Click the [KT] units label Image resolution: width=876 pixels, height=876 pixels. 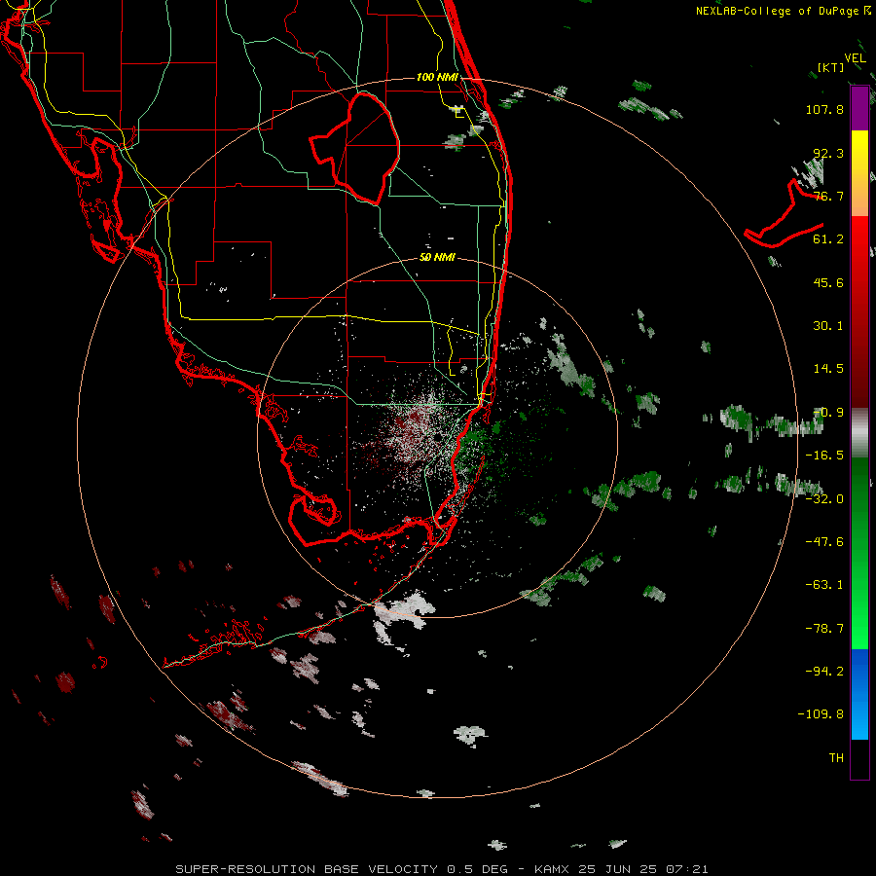click(x=830, y=67)
